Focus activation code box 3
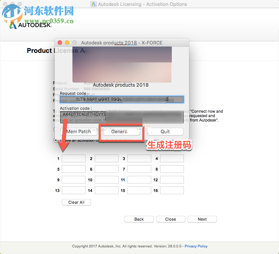Screen dimensions: 279x254 pos(139,158)
